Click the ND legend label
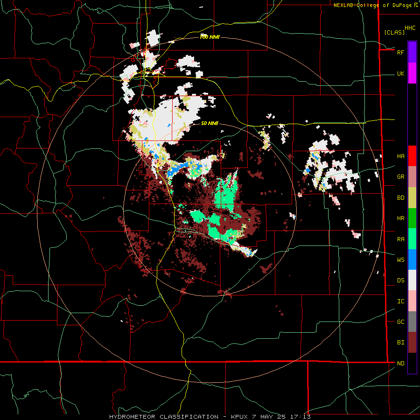 (x=400, y=363)
